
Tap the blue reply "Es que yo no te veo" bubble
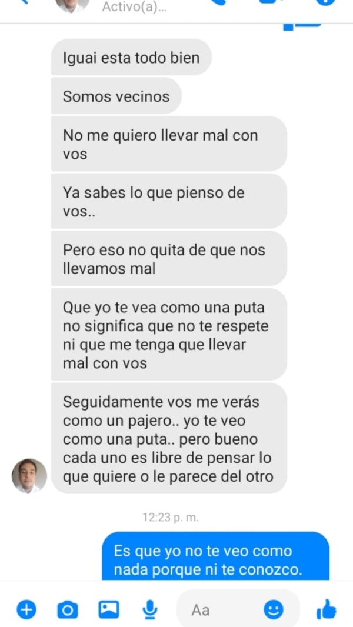tap(215, 556)
